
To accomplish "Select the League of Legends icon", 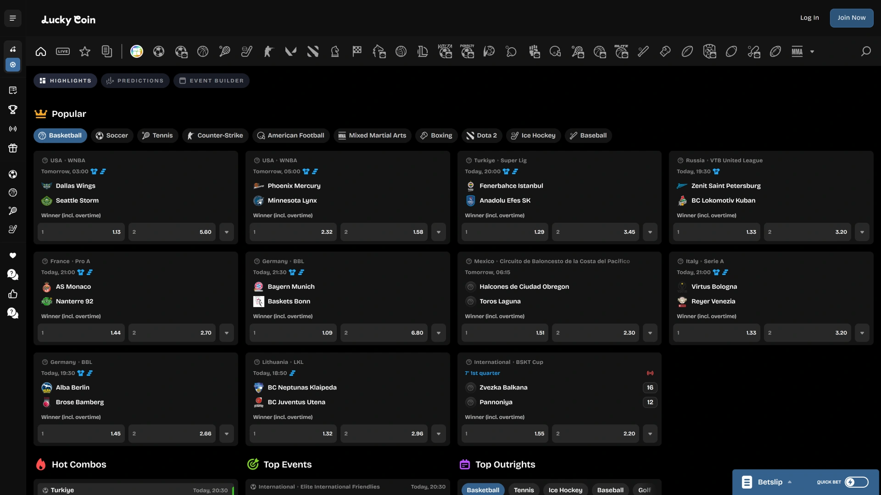I will pos(423,52).
